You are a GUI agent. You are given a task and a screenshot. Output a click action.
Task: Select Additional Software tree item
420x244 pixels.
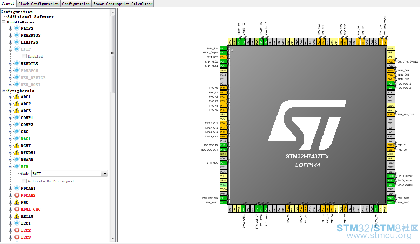pos(31,16)
